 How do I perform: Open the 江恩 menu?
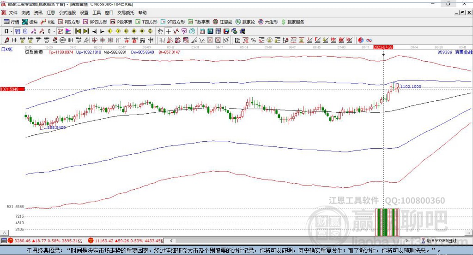51,12
